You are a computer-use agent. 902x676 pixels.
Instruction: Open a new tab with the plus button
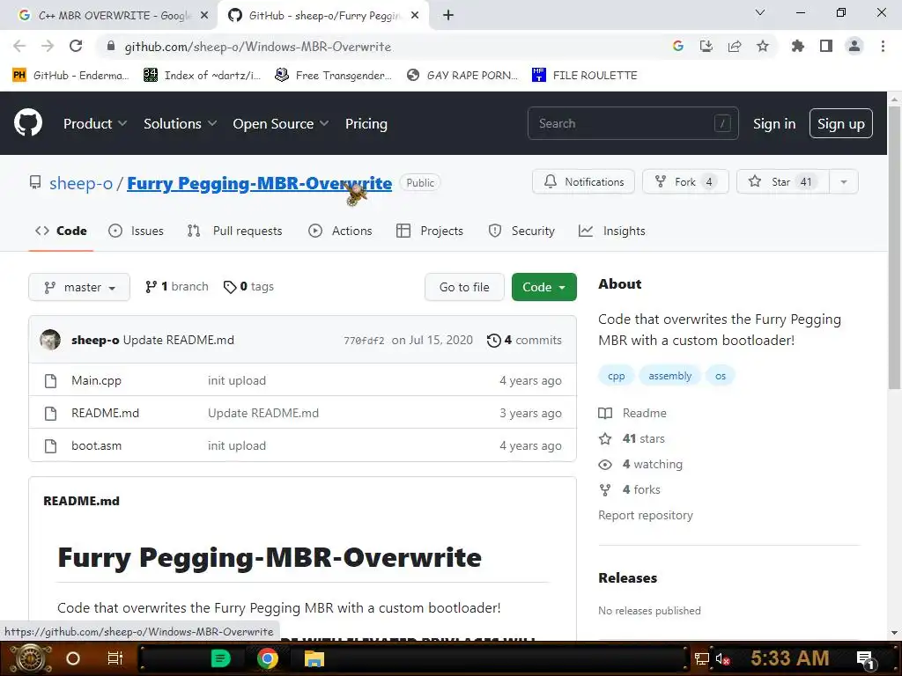pos(448,16)
